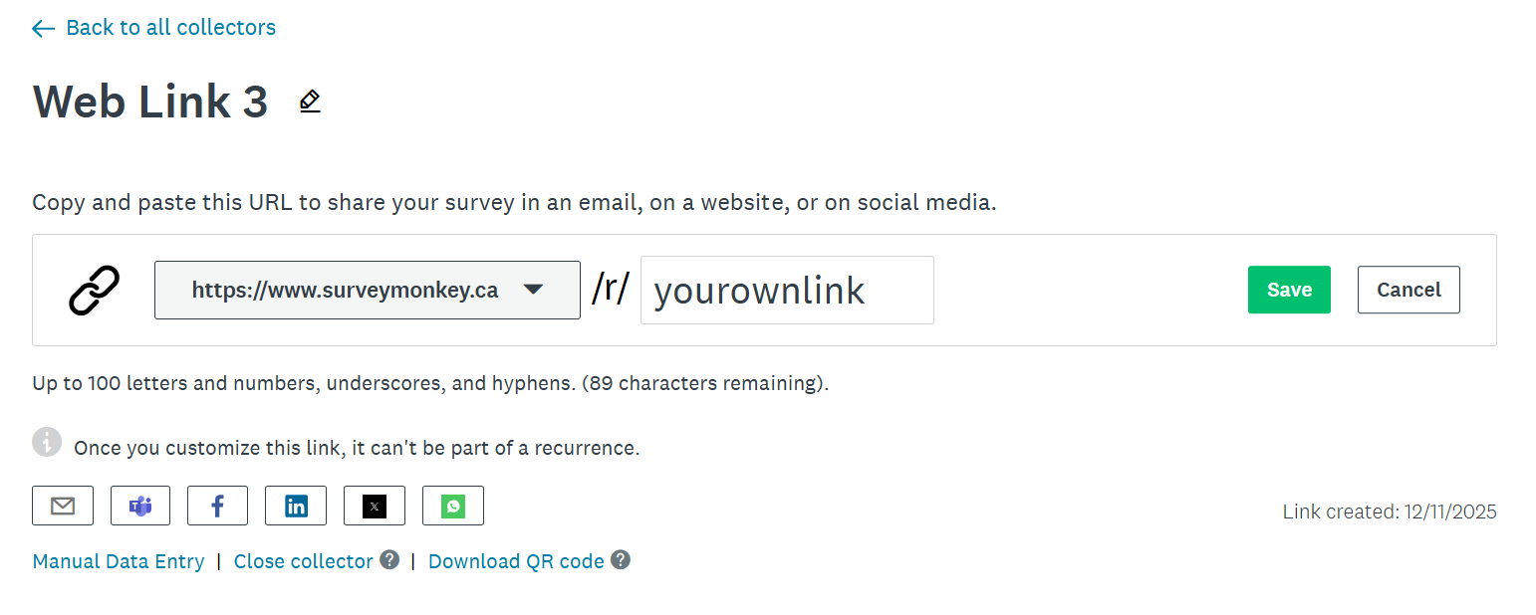Open Manual Data Entry
Image resolution: width=1536 pixels, height=615 pixels.
coord(119,561)
